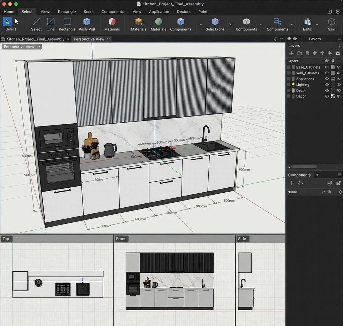Check the Lighting layer checkbox
Image resolution: width=343 pixels, height=326 pixels.
pos(289,85)
